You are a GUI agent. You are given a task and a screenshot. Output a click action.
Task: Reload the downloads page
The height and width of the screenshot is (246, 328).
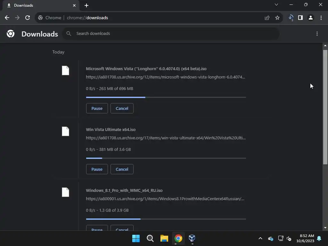point(28,18)
